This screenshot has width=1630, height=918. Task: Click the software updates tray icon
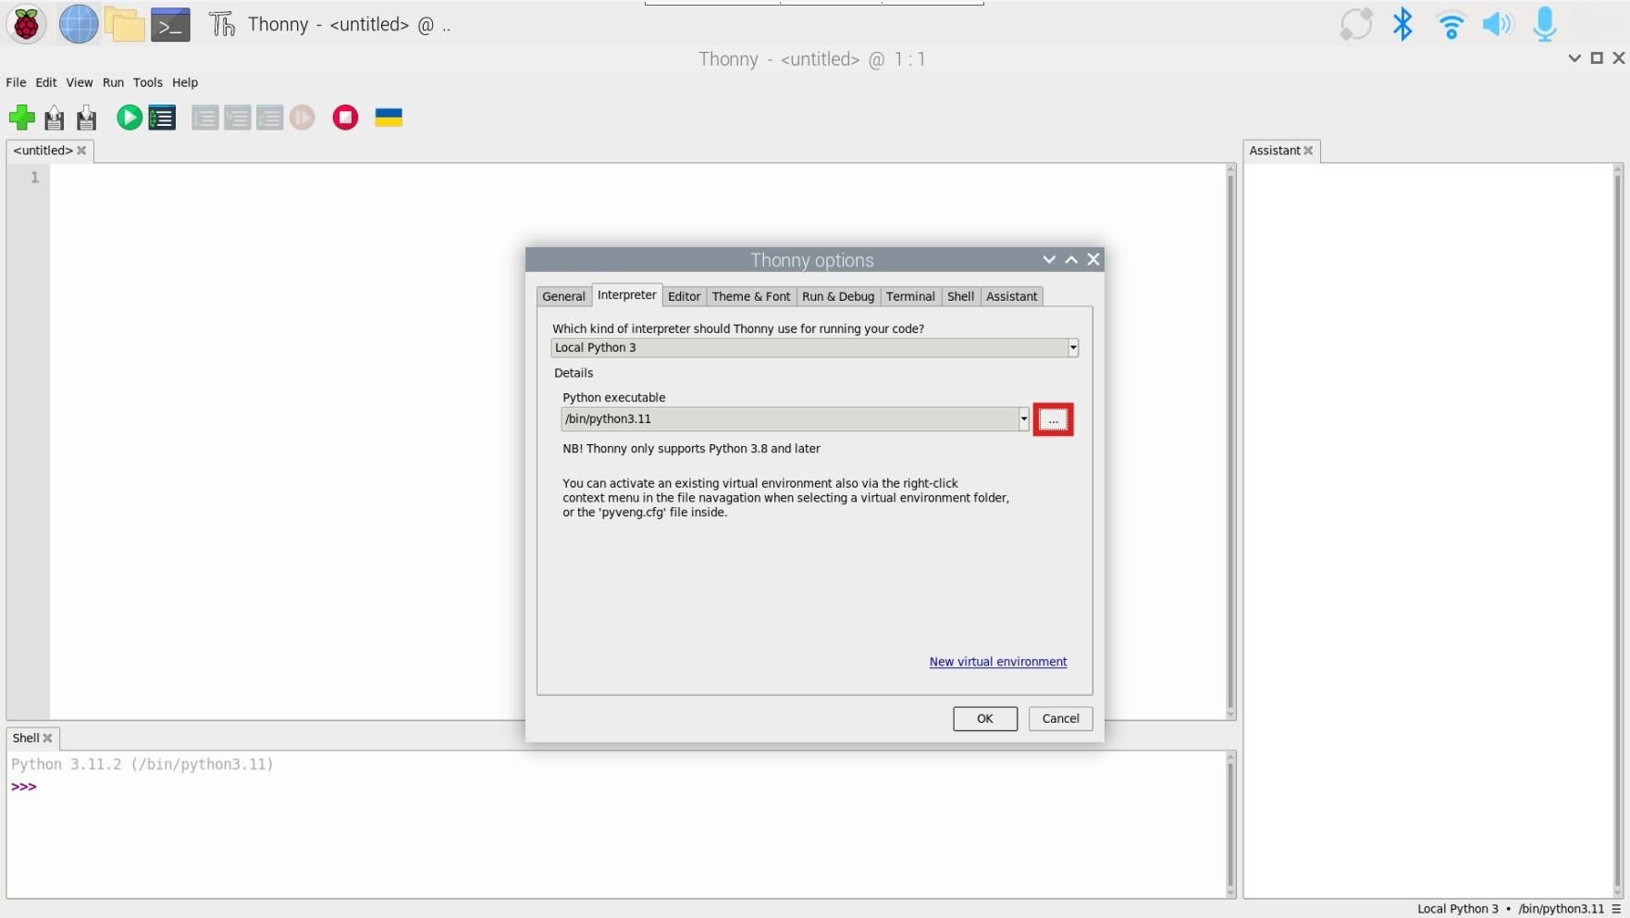1356,24
